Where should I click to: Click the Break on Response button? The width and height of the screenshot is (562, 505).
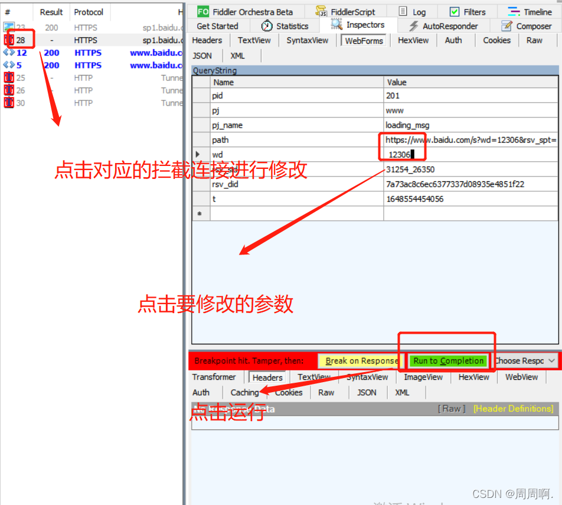361,361
